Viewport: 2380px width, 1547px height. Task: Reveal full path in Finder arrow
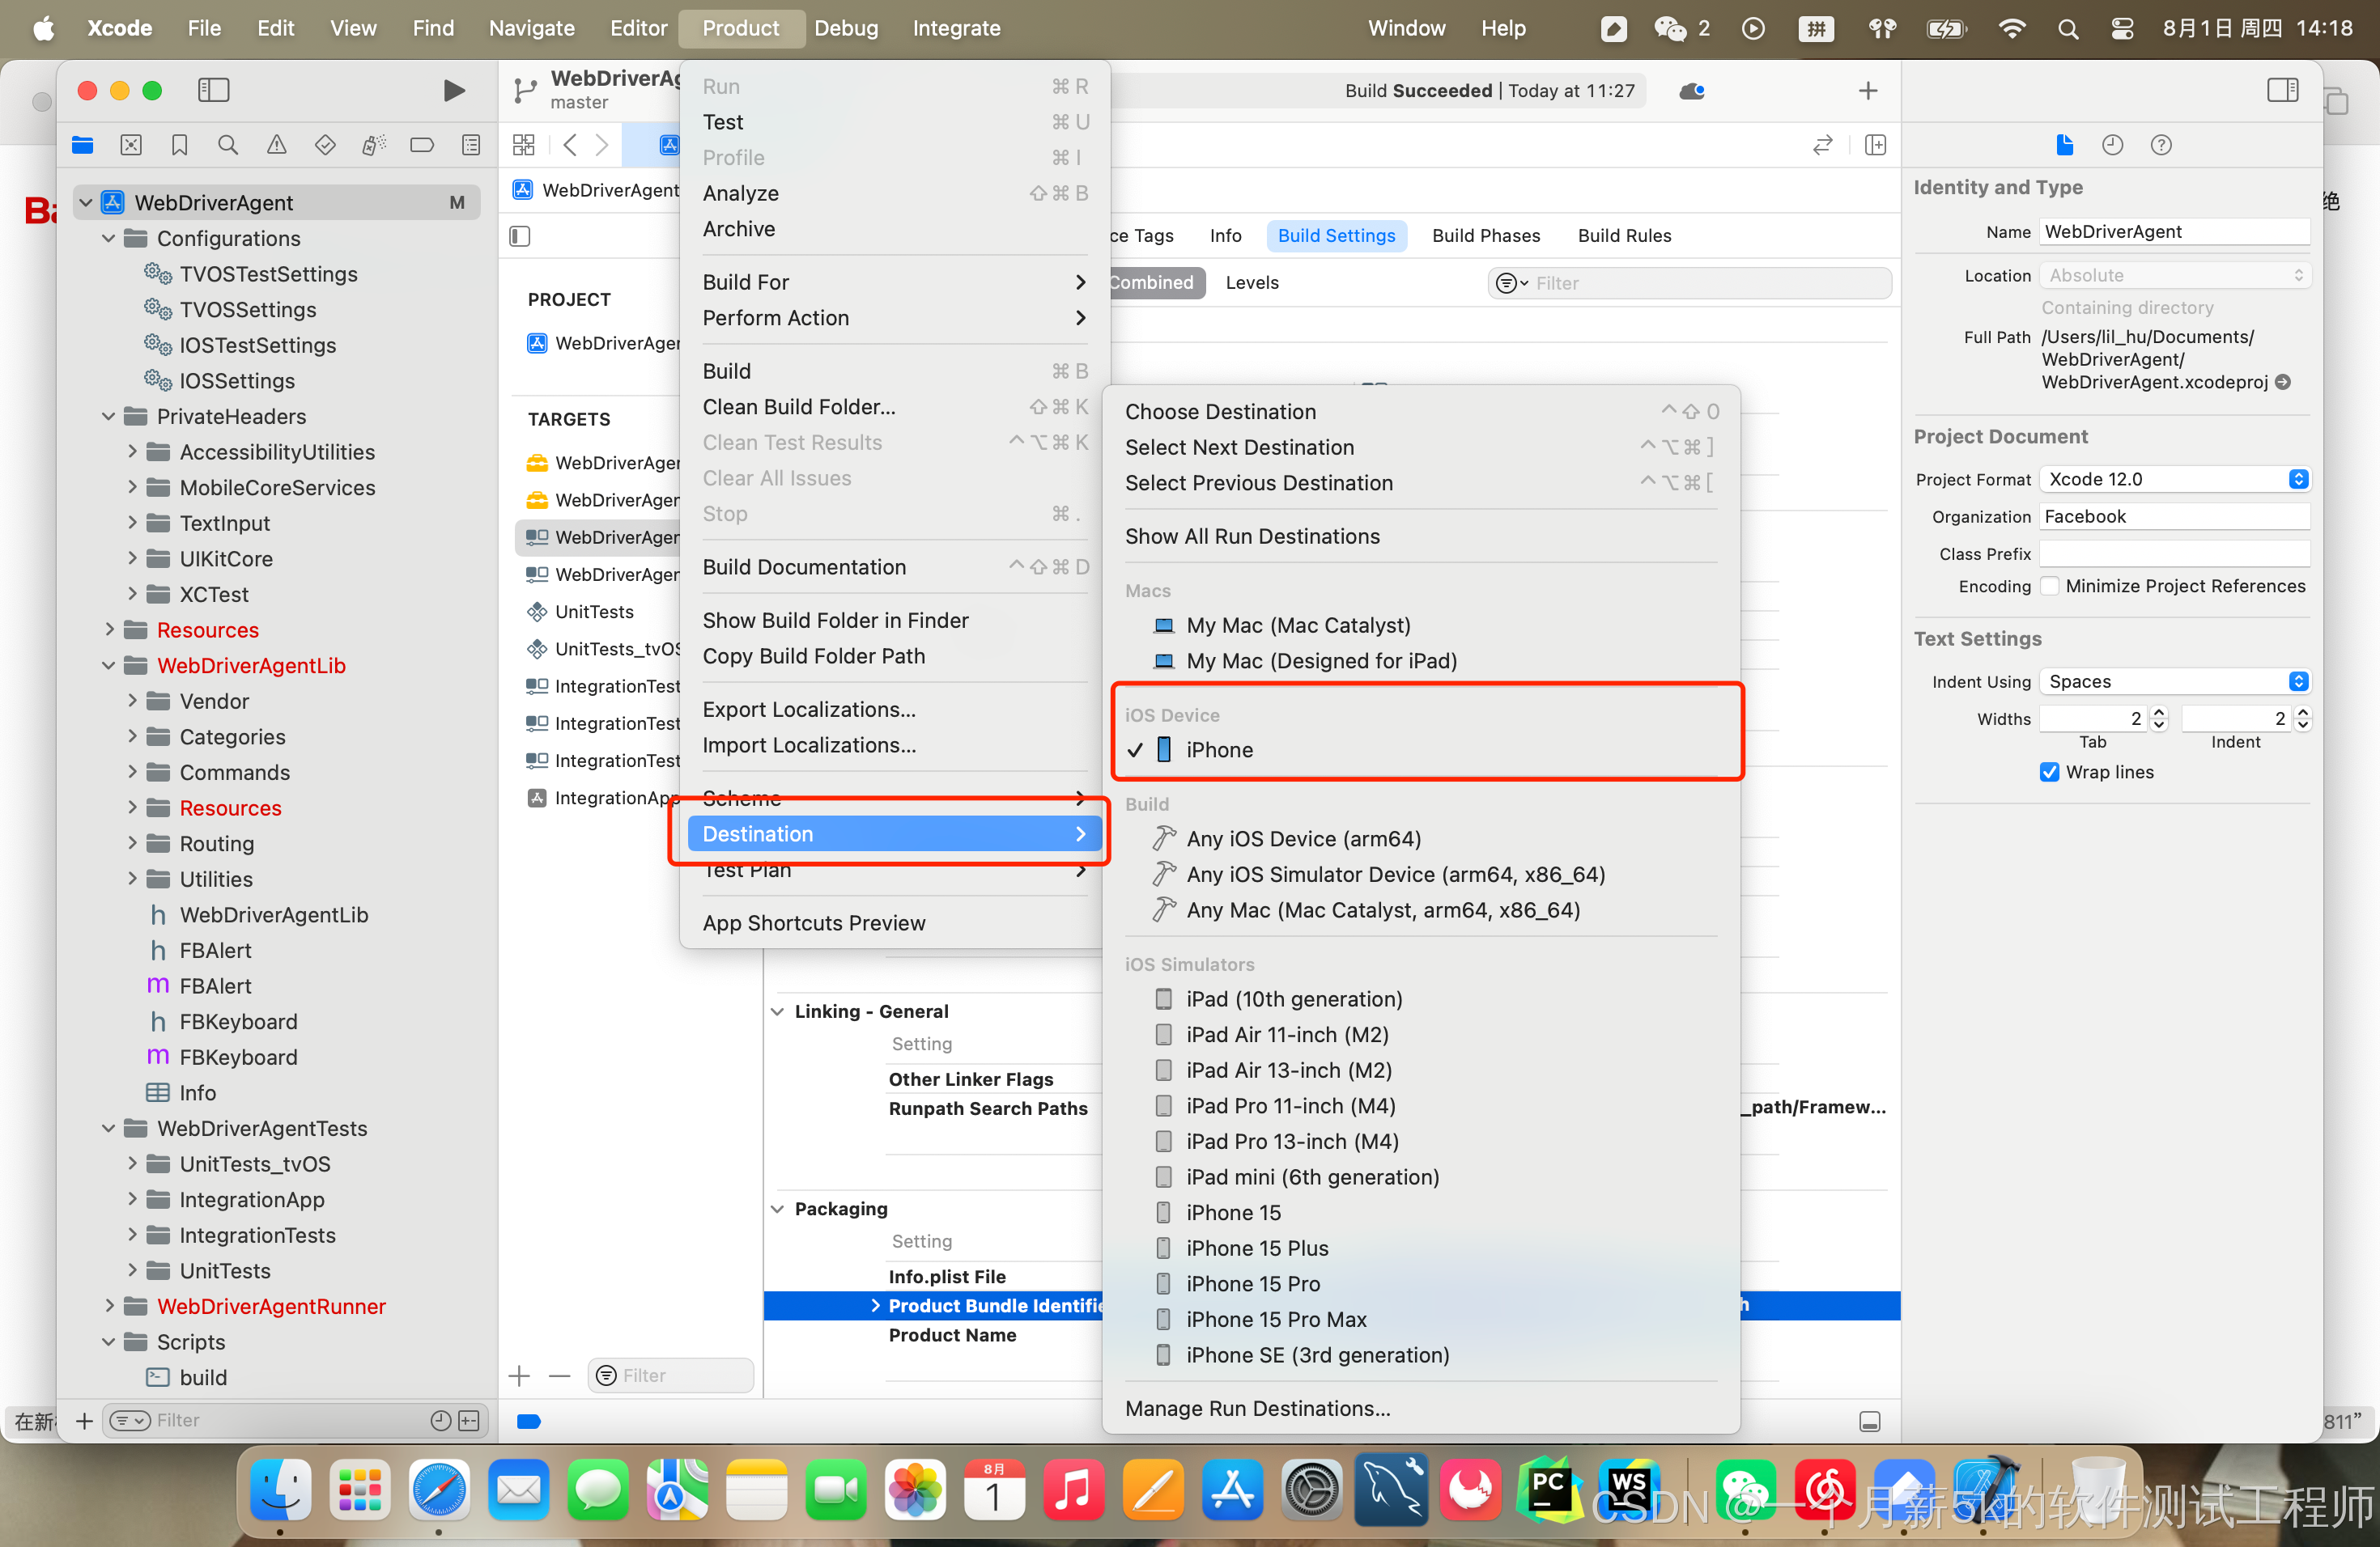[2283, 382]
